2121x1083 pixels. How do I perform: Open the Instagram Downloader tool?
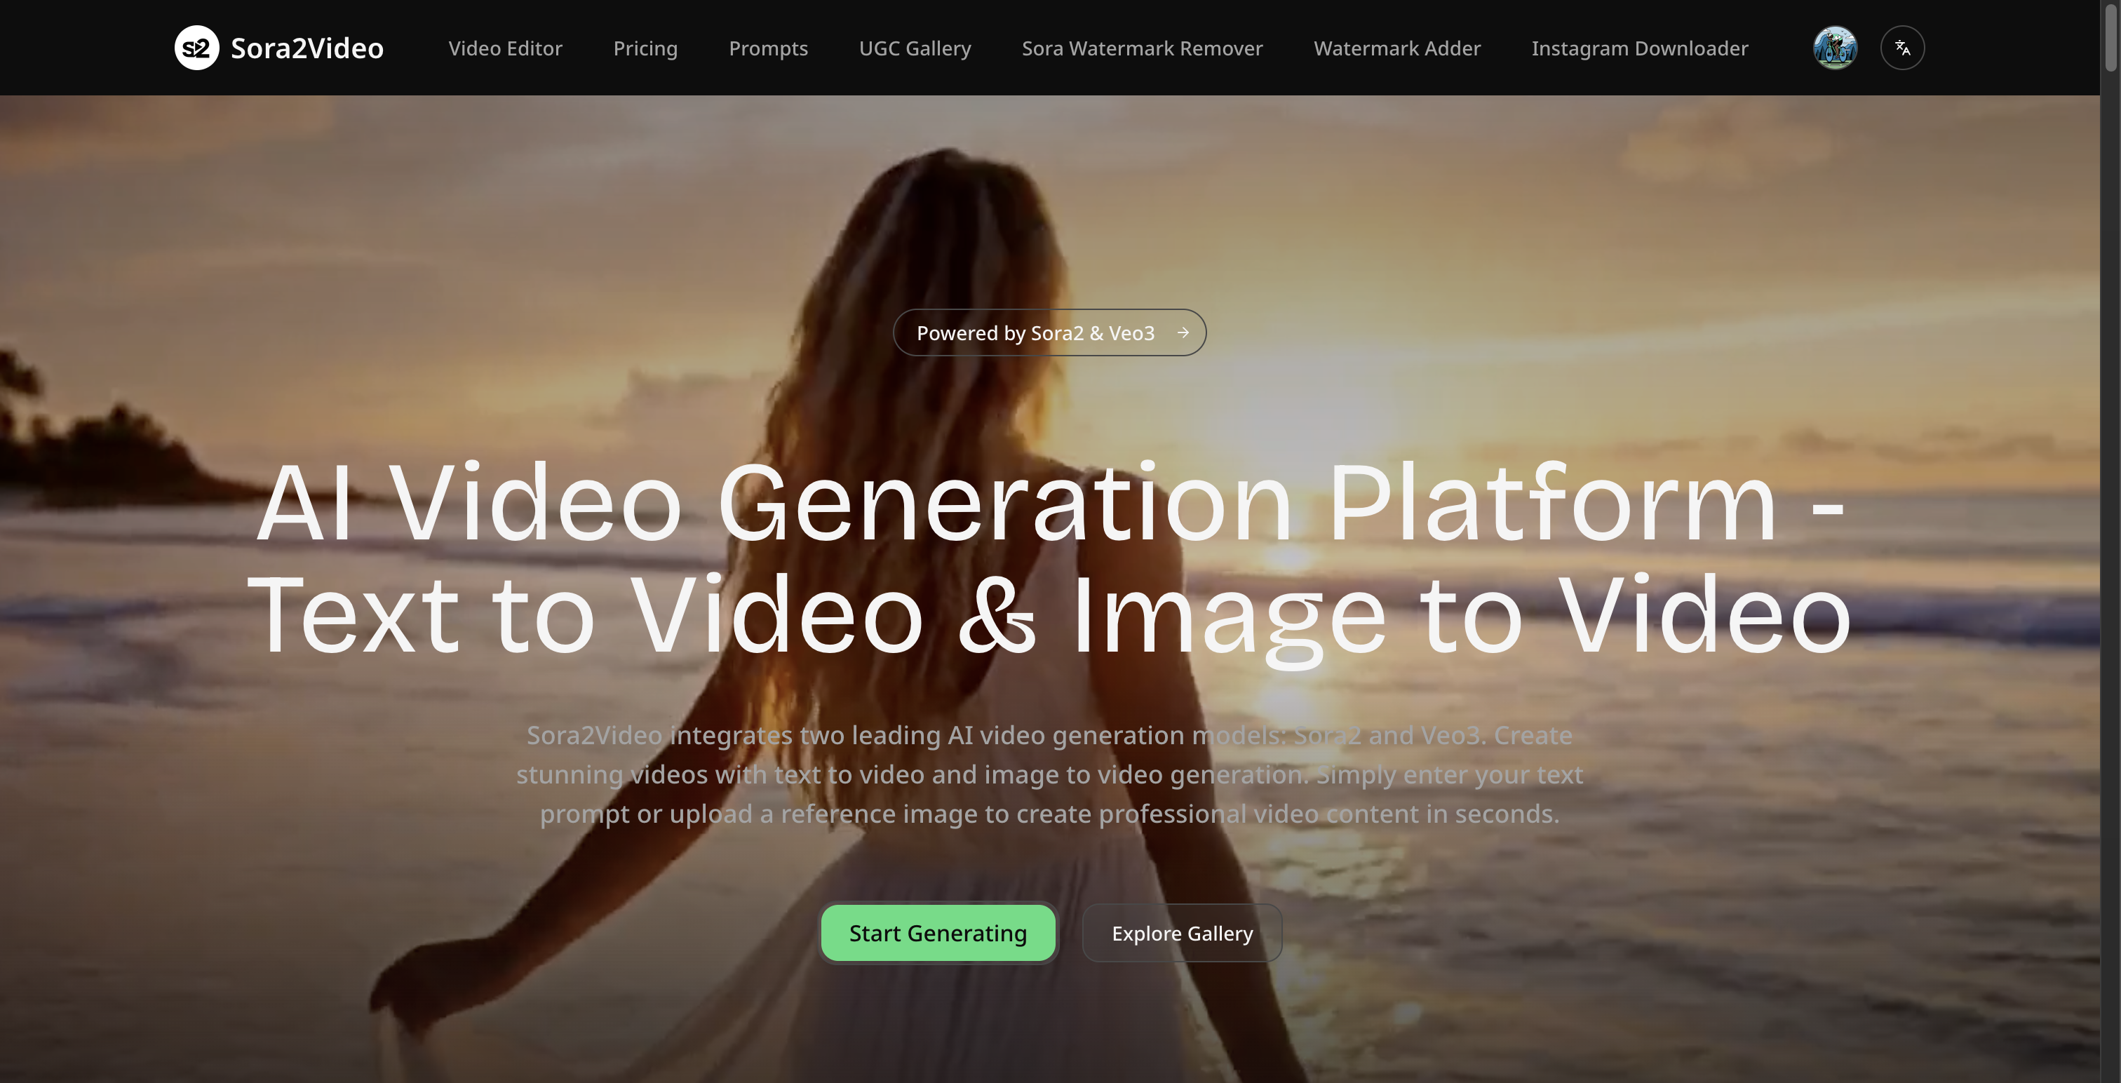point(1638,48)
